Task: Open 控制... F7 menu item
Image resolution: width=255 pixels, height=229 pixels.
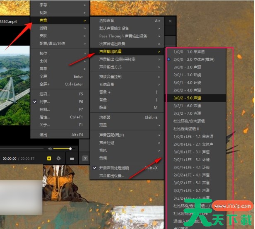Action: (x=60, y=109)
